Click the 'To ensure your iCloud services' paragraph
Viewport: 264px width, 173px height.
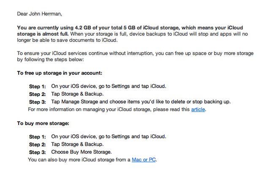click(135, 56)
